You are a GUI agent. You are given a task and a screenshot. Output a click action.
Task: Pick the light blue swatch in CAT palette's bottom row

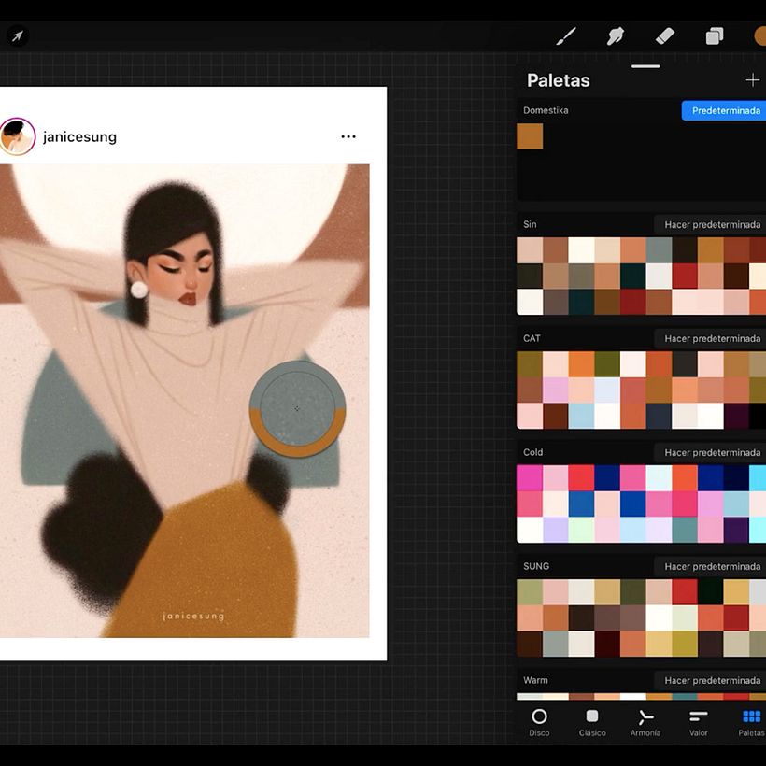[x=581, y=416]
